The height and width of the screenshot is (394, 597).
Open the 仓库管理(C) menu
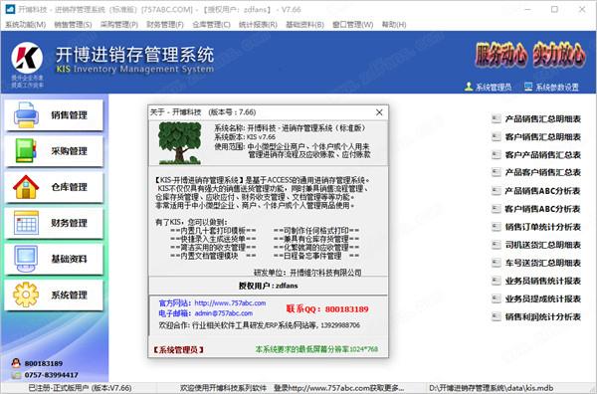click(x=211, y=24)
